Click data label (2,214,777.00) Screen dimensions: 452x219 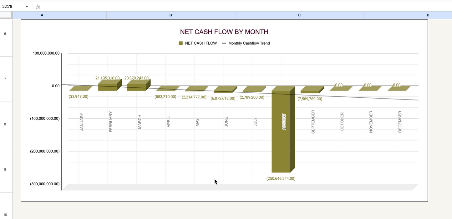tap(194, 97)
